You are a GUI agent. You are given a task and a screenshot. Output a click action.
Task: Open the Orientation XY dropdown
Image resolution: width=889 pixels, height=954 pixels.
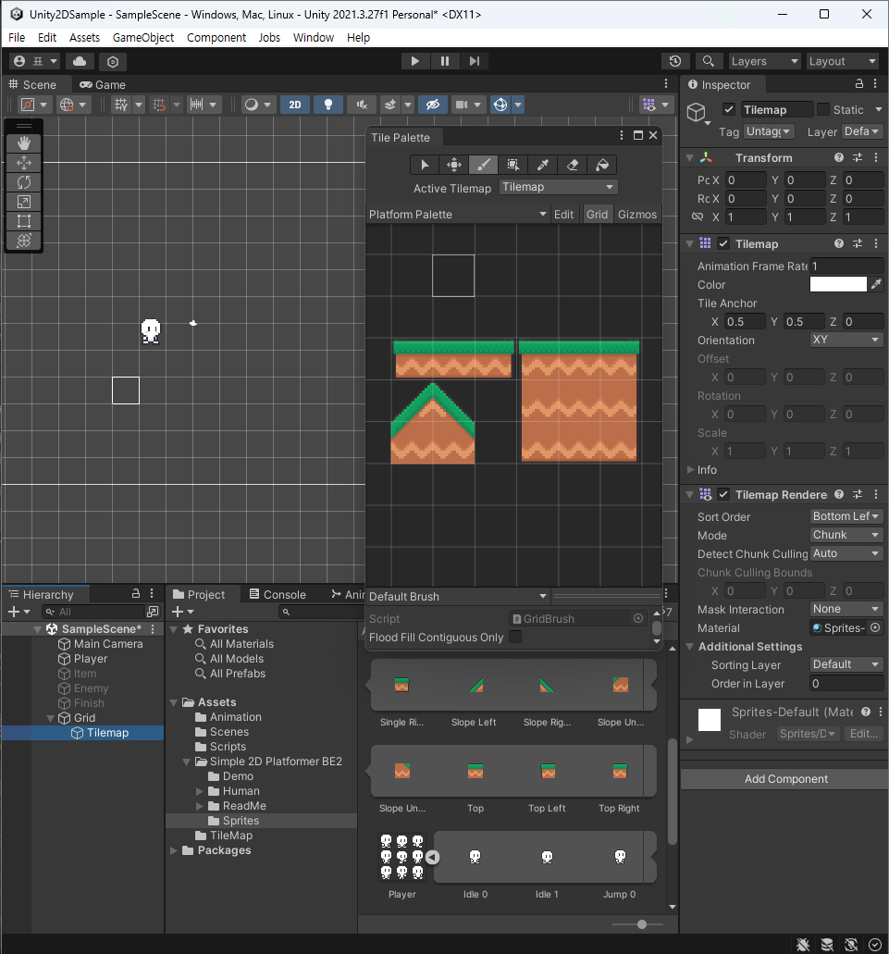(846, 341)
